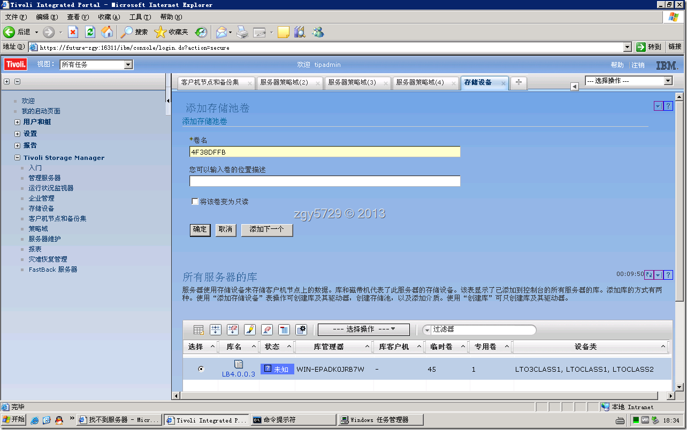Click the Print icon in IE toolbar
This screenshot has height=430, width=687.
click(x=242, y=32)
